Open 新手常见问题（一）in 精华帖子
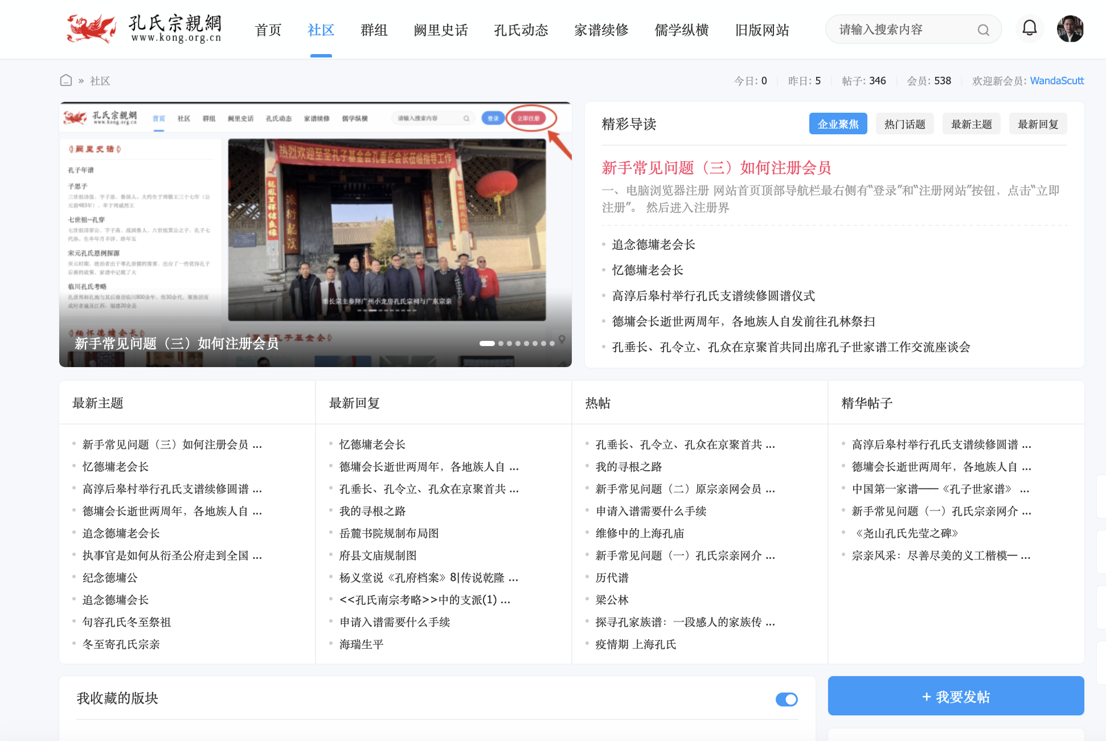The width and height of the screenshot is (1106, 741). pos(941,511)
